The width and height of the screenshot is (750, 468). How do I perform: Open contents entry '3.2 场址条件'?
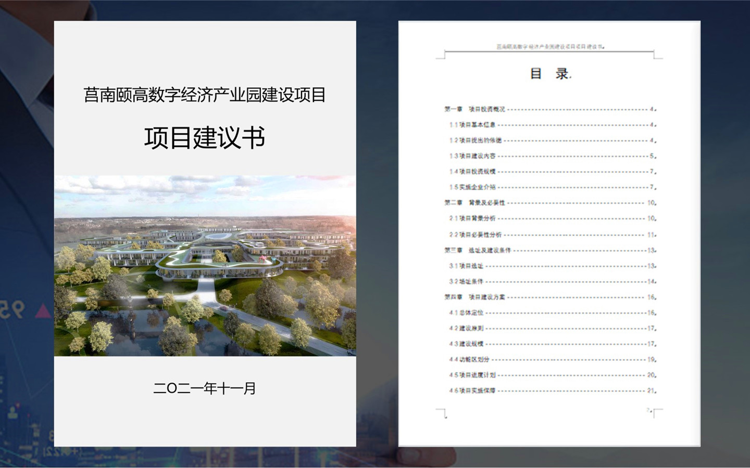(553, 282)
